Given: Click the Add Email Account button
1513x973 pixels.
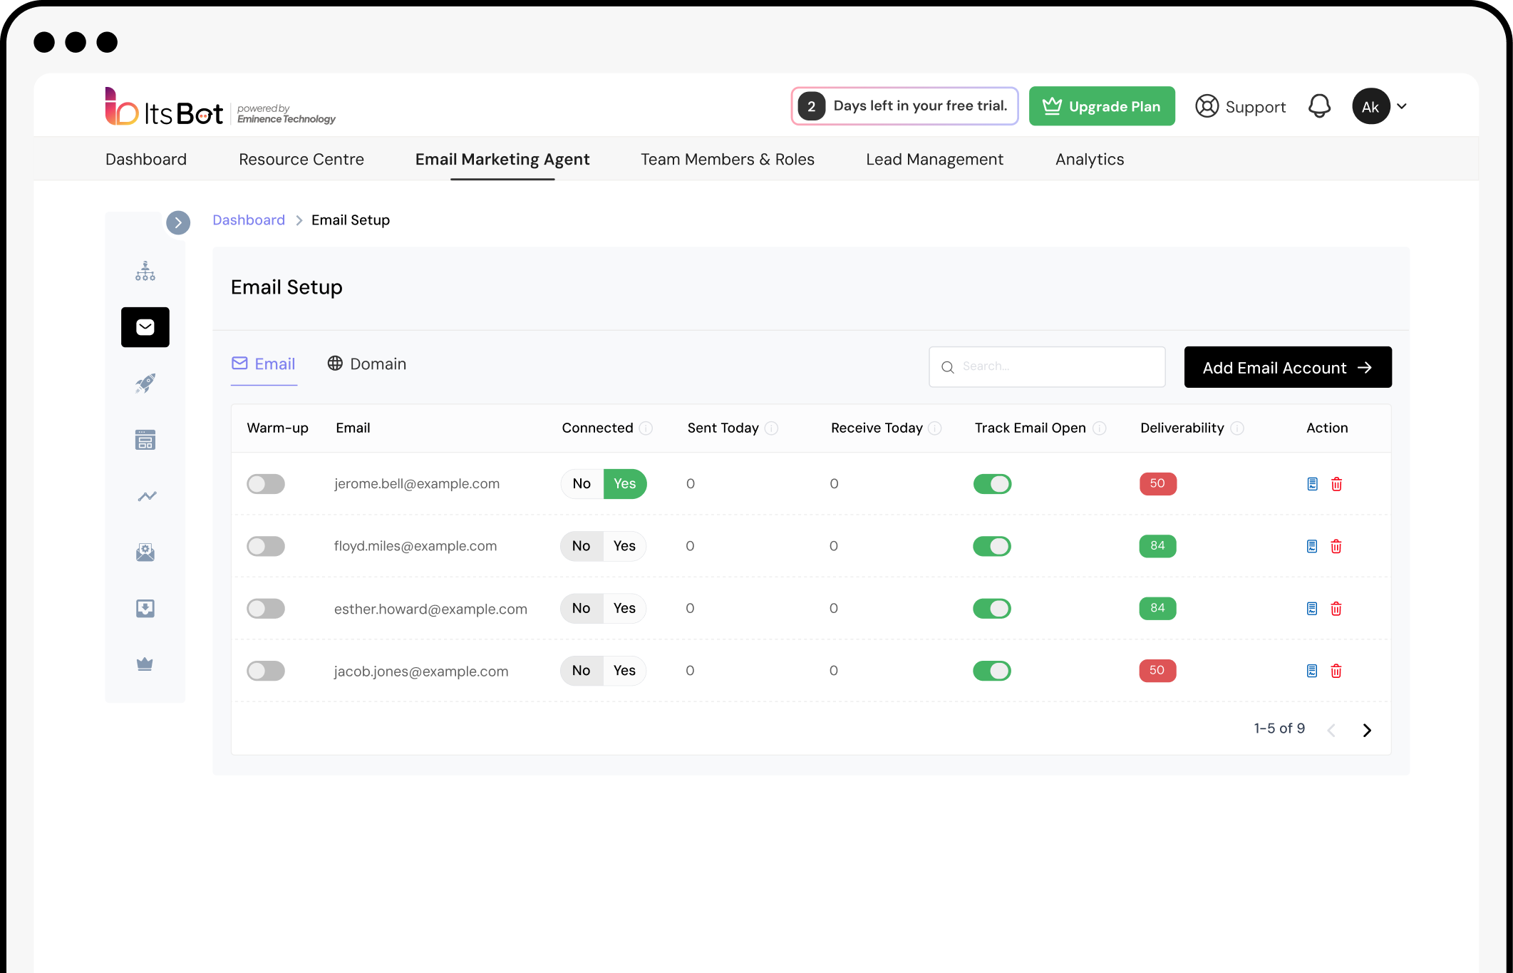Looking at the screenshot, I should [x=1287, y=367].
